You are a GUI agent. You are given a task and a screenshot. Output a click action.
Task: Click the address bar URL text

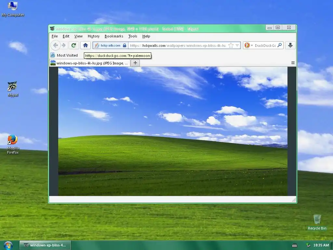[x=178, y=46]
